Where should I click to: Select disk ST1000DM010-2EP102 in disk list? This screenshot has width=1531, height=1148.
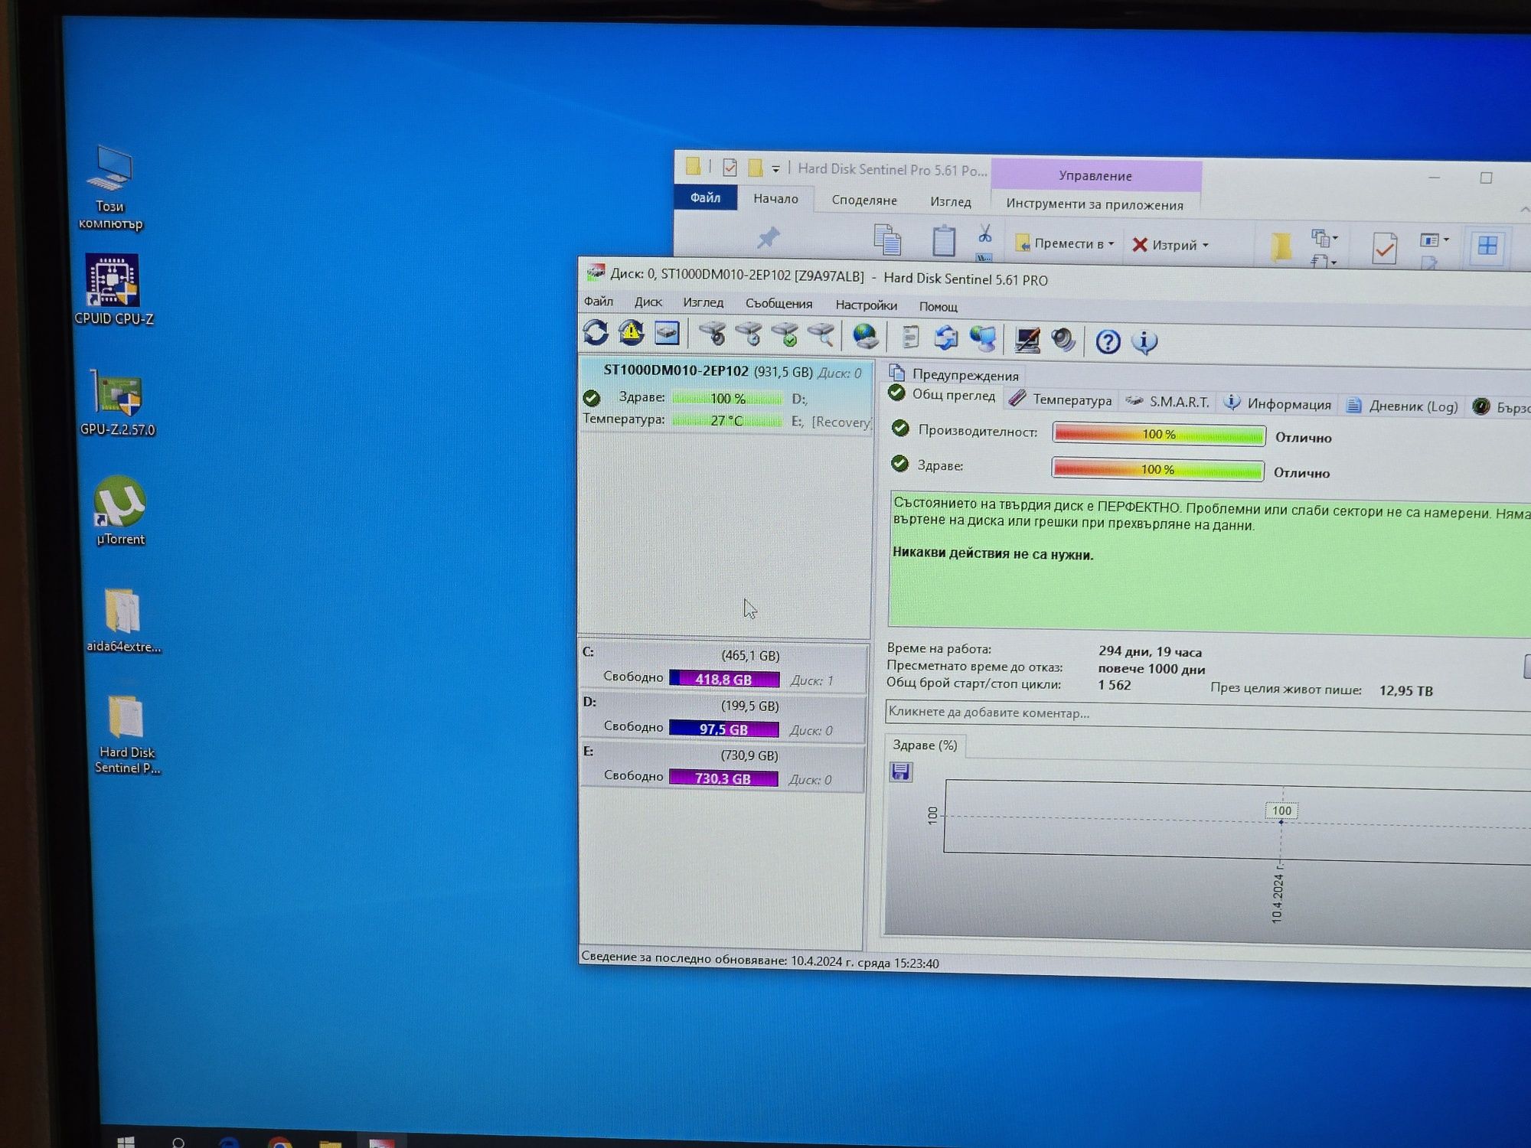726,396
